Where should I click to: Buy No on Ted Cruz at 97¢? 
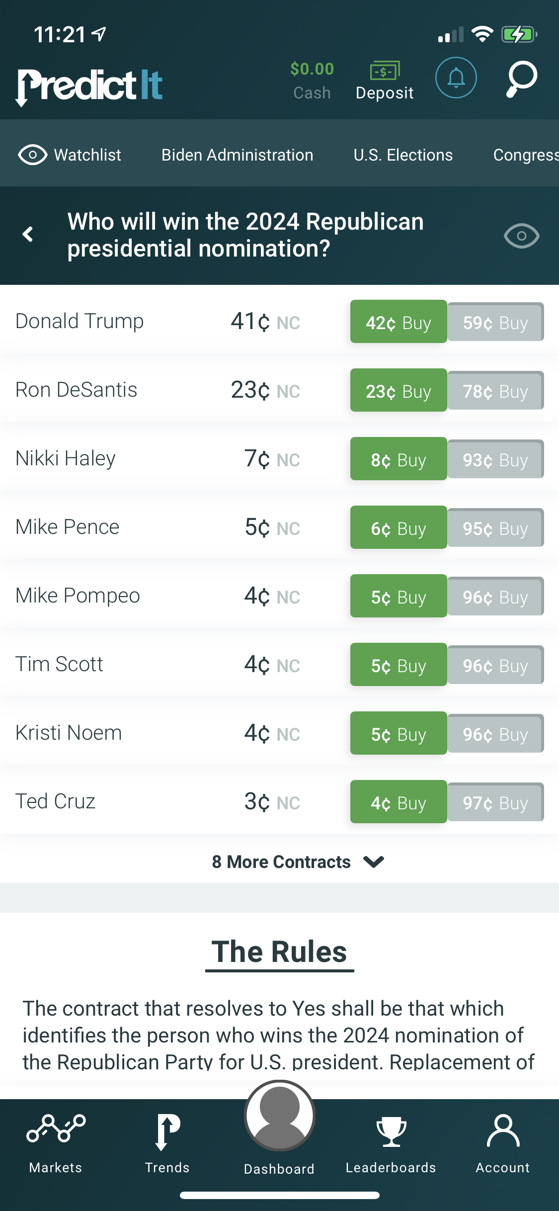click(x=495, y=802)
